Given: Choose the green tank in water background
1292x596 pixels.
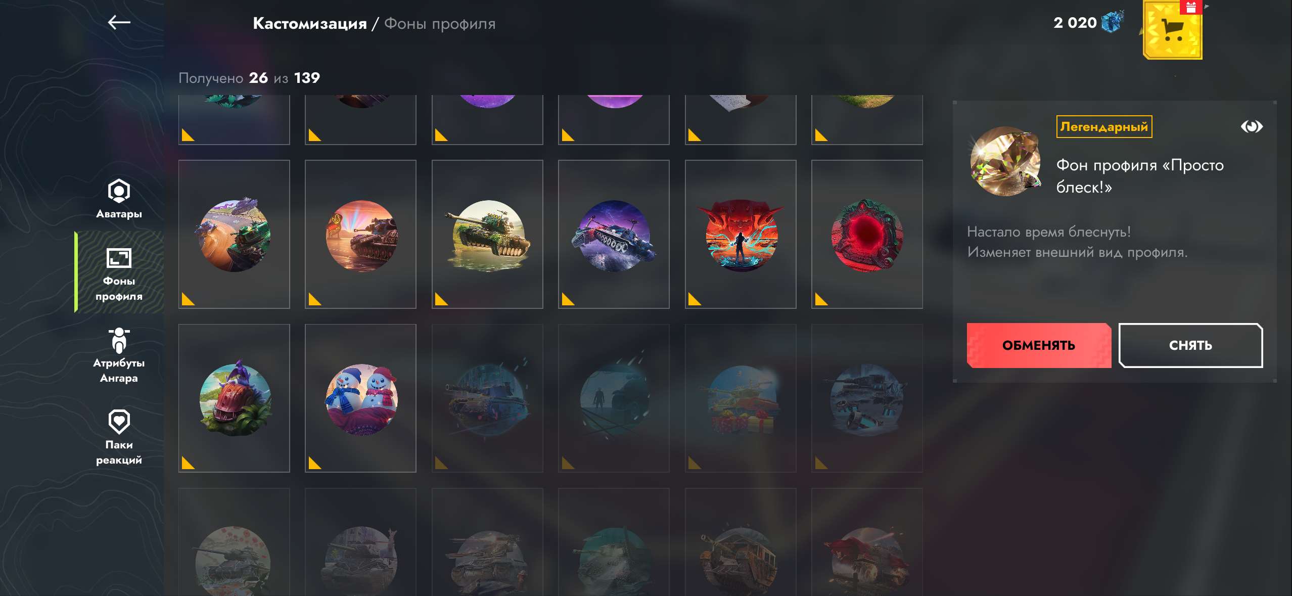Looking at the screenshot, I should click(487, 234).
